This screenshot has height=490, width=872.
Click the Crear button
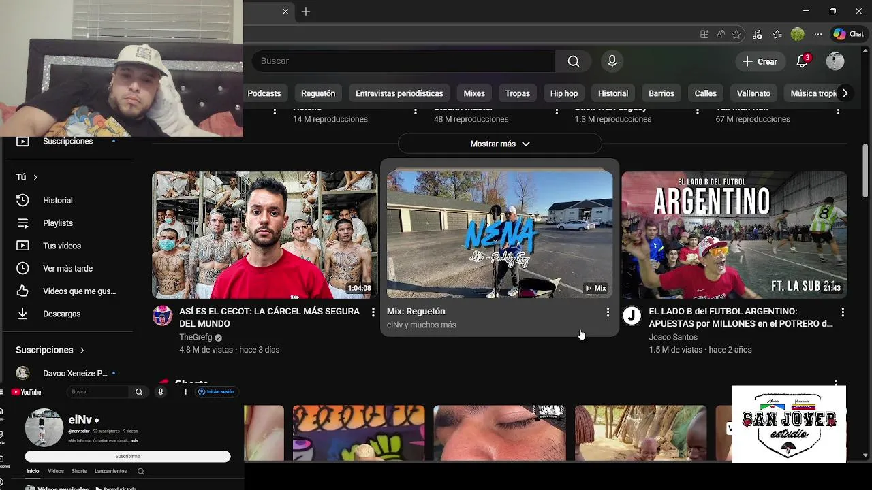[760, 61]
